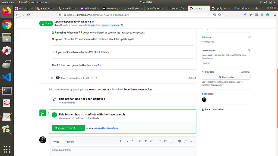This screenshot has width=278, height=156.
Task: Open Activities overview
Action: coord(8,2)
